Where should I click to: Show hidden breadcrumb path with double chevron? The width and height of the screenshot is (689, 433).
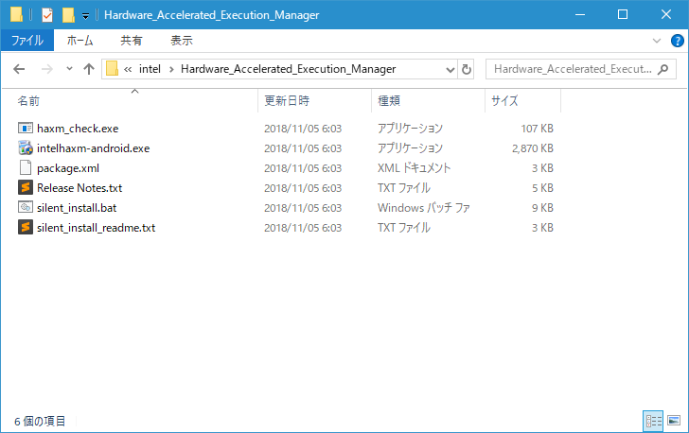pyautogui.click(x=128, y=69)
